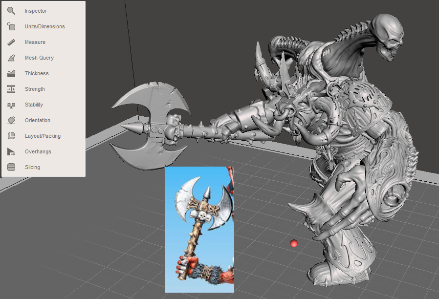Open Layout/Packing from the menu
Image resolution: width=439 pixels, height=299 pixels.
click(43, 136)
